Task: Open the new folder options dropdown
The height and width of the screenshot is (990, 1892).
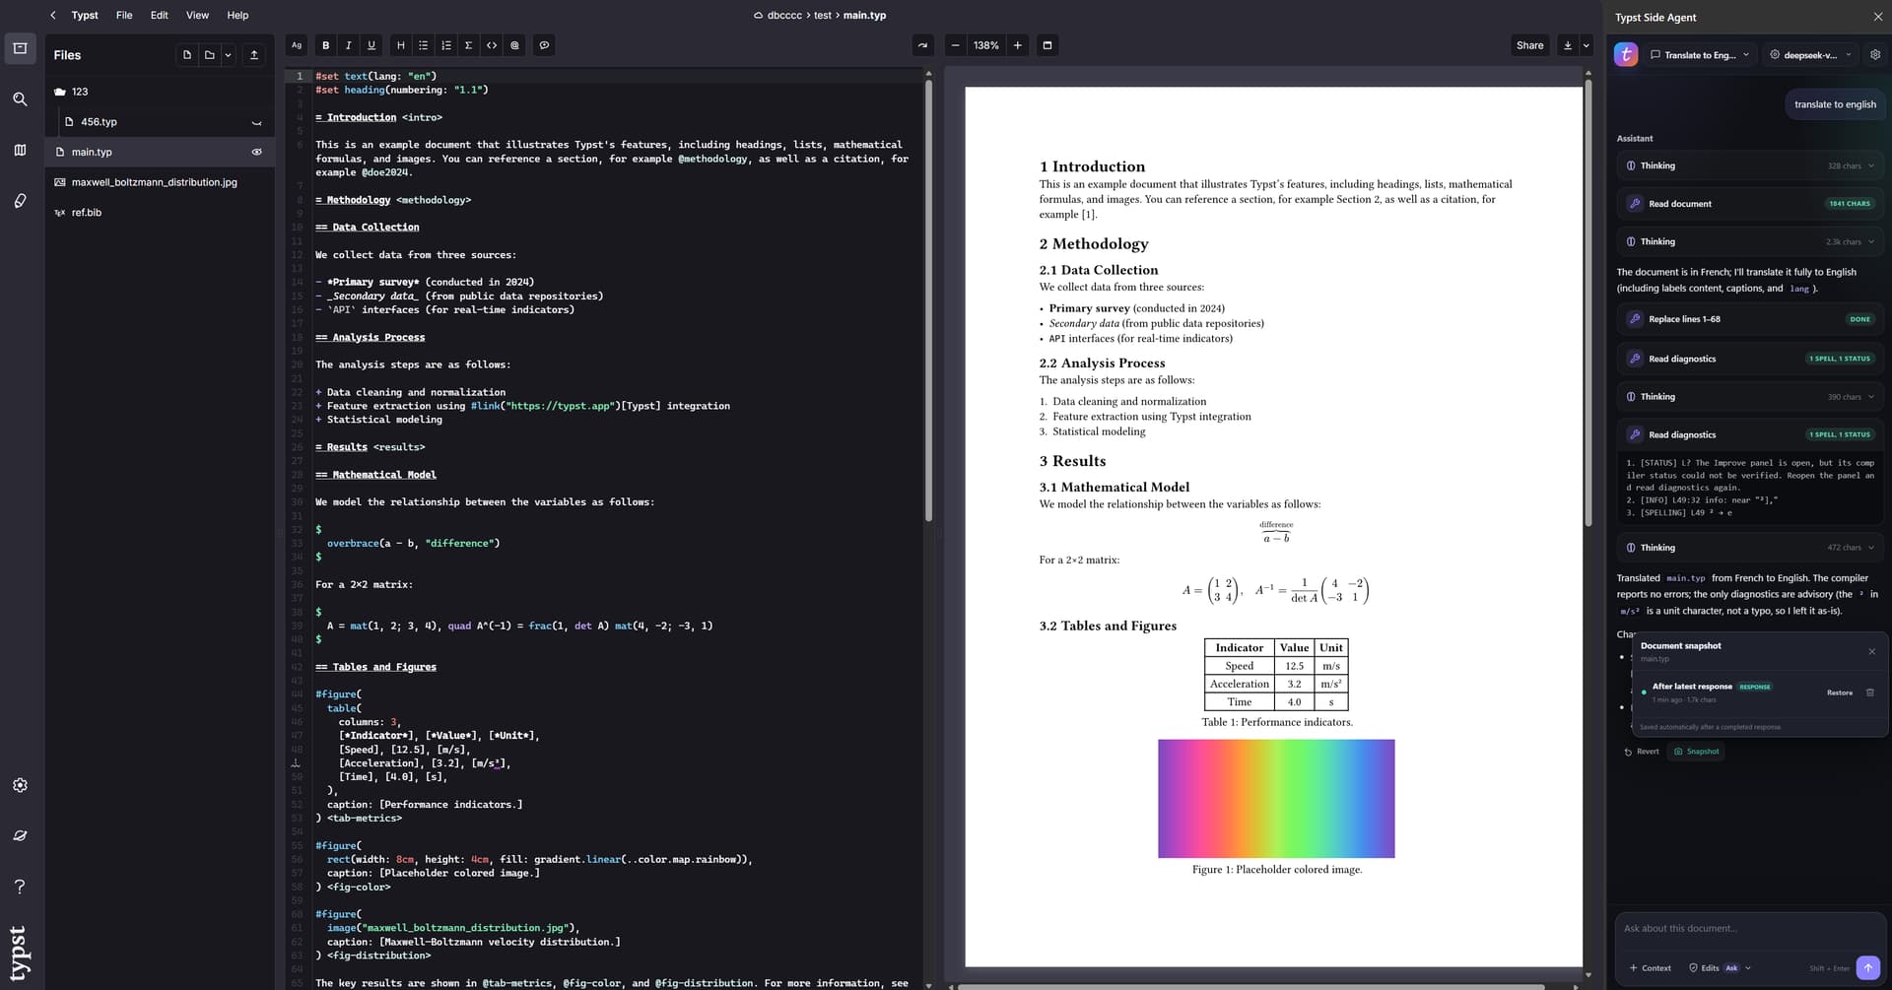Action: click(x=228, y=55)
